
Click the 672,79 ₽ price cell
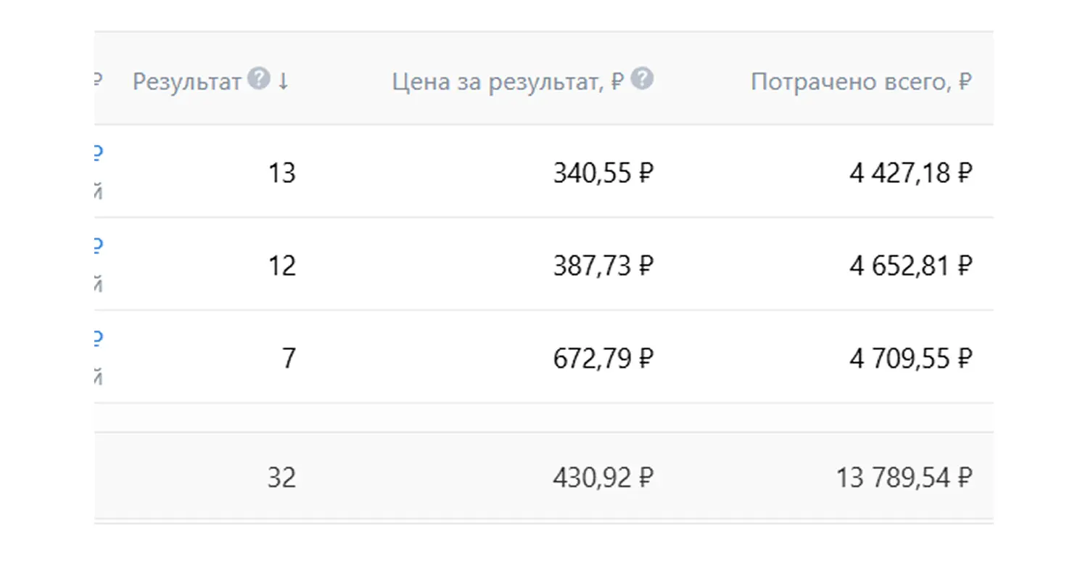click(x=603, y=359)
